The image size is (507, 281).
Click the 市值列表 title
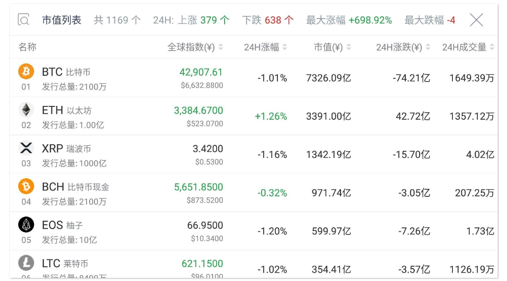(x=61, y=20)
